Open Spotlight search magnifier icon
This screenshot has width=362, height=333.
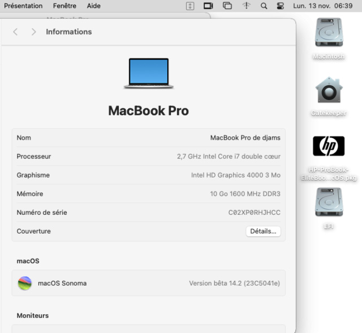(x=264, y=6)
